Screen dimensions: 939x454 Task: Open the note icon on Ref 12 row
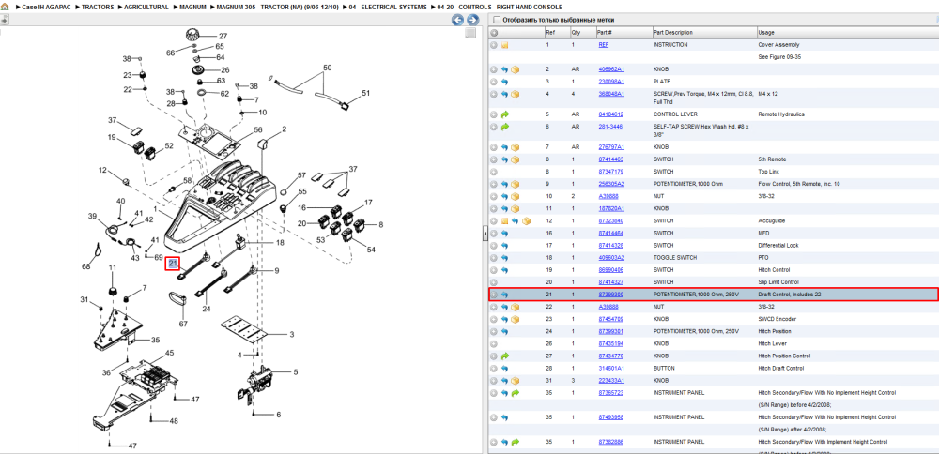(504, 220)
